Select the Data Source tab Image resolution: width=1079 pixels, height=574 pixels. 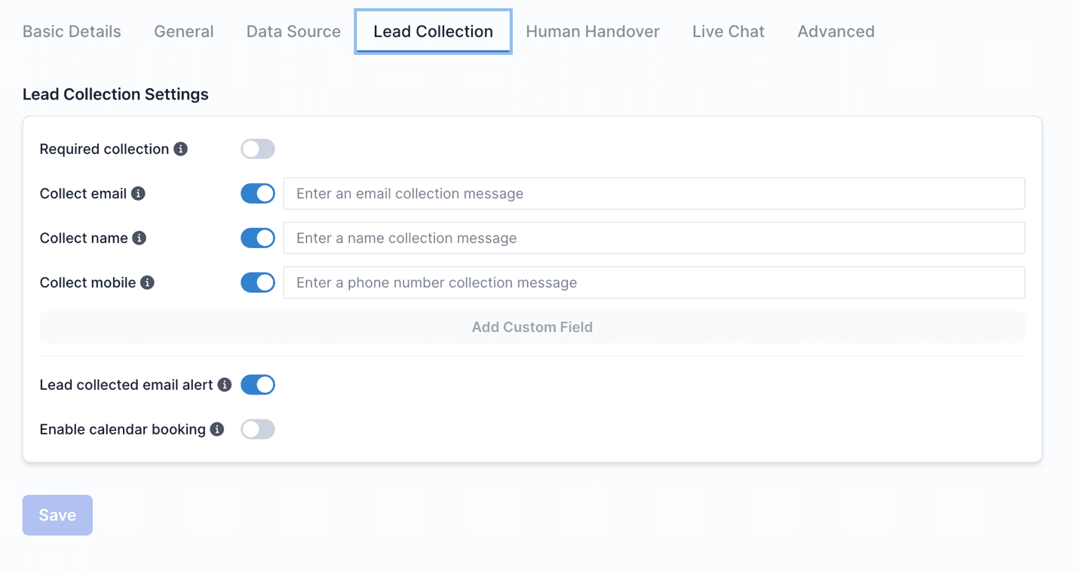(293, 31)
